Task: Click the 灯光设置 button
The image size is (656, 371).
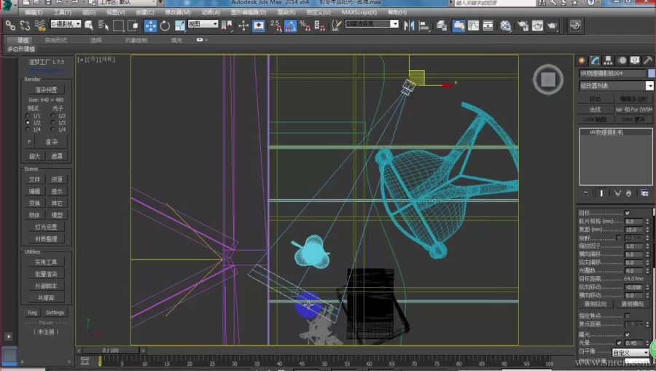Action: coord(45,227)
